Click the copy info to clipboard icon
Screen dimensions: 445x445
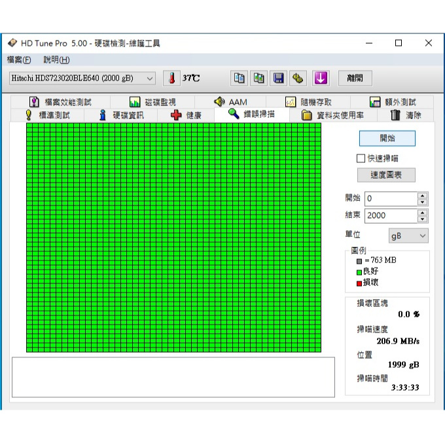(x=239, y=78)
